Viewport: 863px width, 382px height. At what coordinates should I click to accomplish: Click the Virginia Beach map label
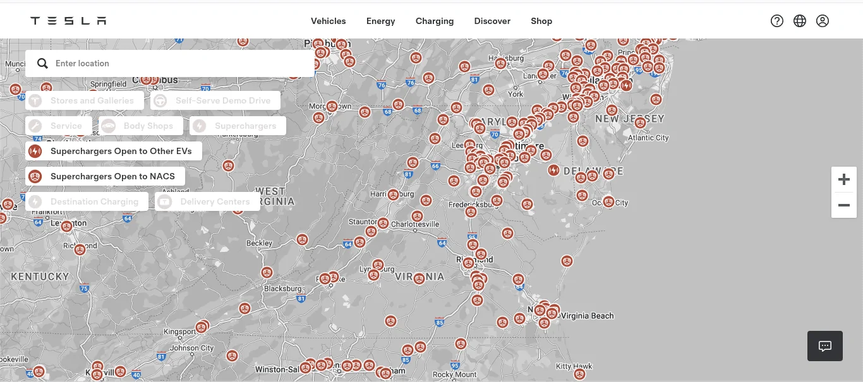coord(586,316)
